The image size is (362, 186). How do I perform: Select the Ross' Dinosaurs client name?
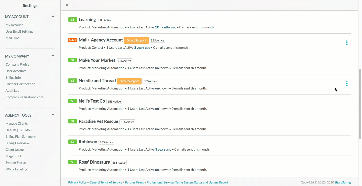94,162
